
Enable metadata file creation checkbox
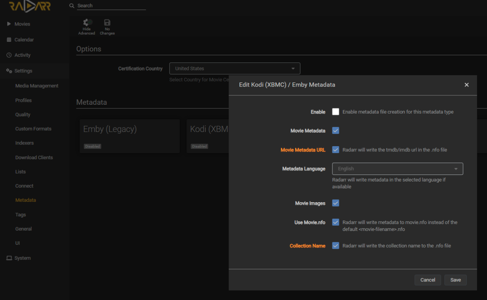coord(336,112)
